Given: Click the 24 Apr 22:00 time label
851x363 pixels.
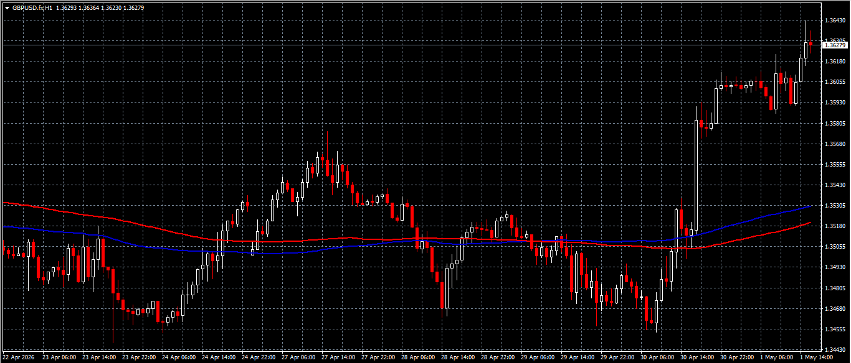Looking at the screenshot, I should 259,358.
